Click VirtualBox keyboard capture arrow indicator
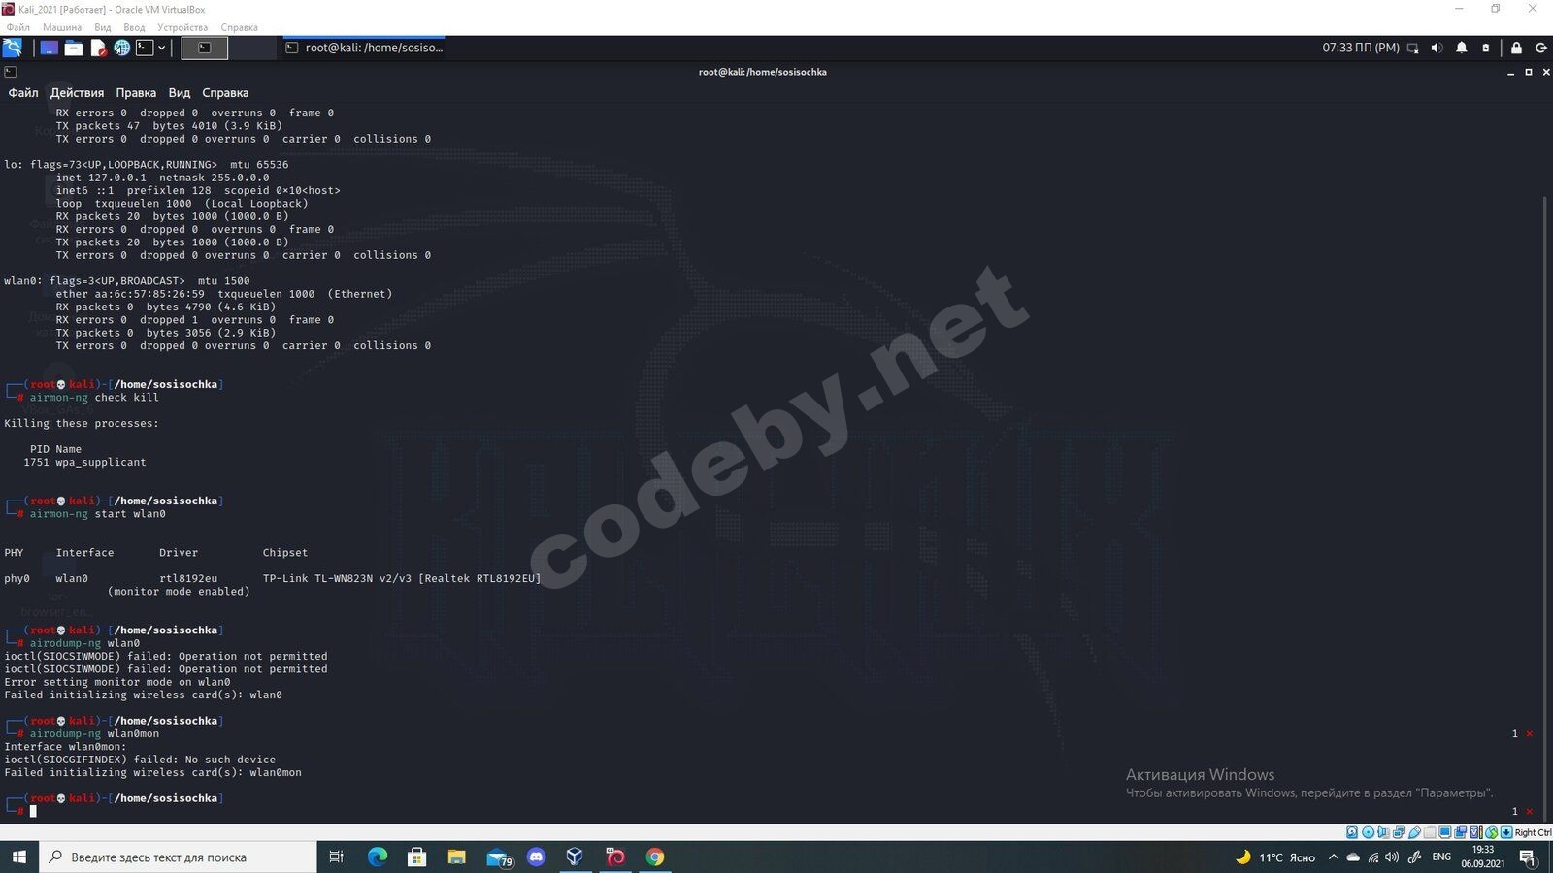 tap(1506, 832)
